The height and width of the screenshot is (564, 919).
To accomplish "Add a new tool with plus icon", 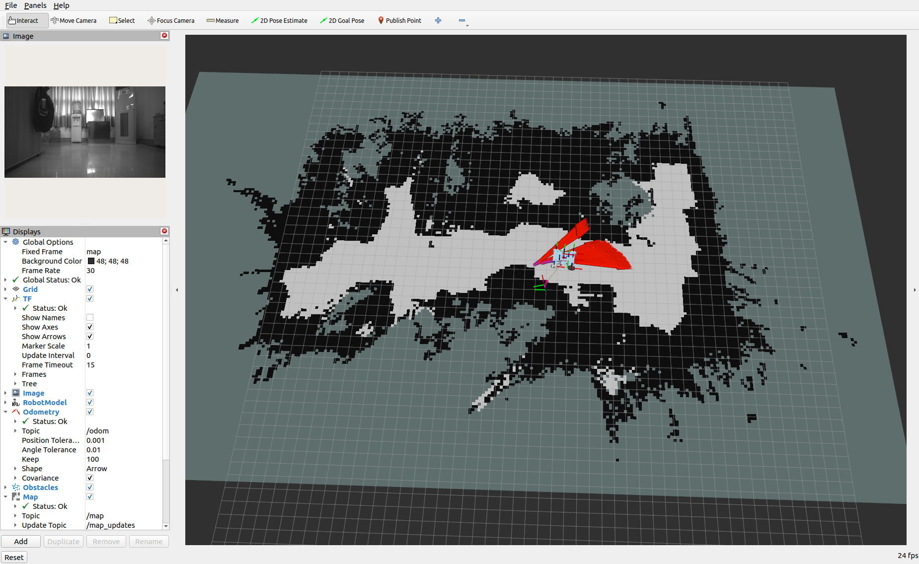I will [438, 20].
